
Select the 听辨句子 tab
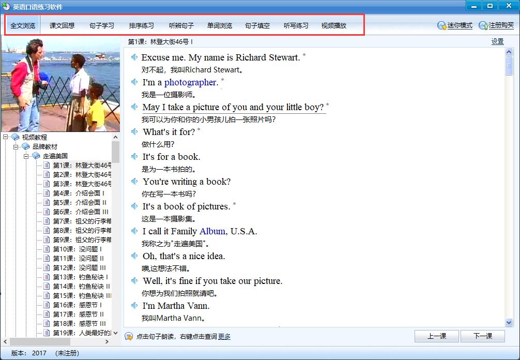pyautogui.click(x=181, y=25)
